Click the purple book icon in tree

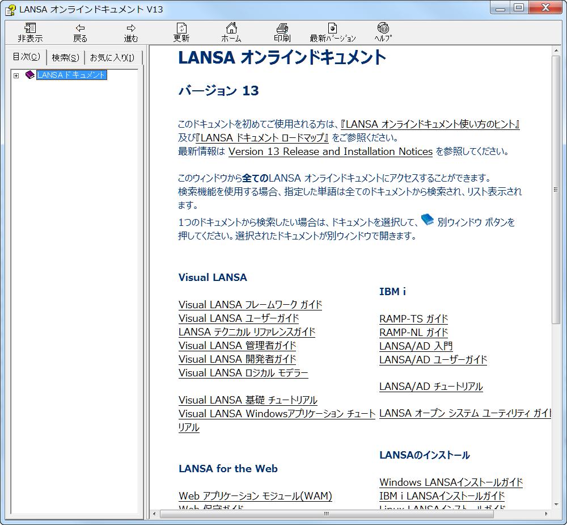(29, 74)
